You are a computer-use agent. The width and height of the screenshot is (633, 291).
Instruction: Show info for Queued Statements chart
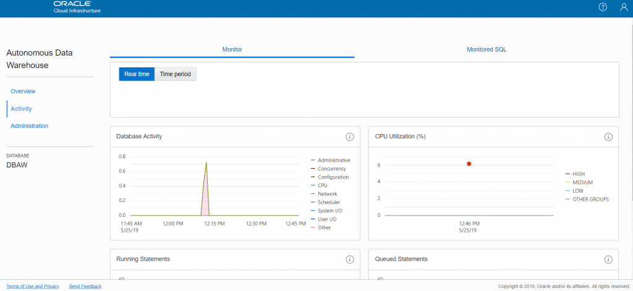pyautogui.click(x=608, y=259)
